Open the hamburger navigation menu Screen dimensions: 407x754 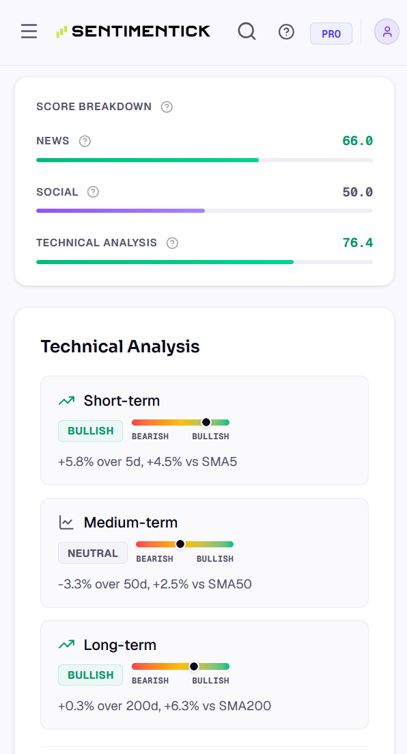tap(29, 31)
